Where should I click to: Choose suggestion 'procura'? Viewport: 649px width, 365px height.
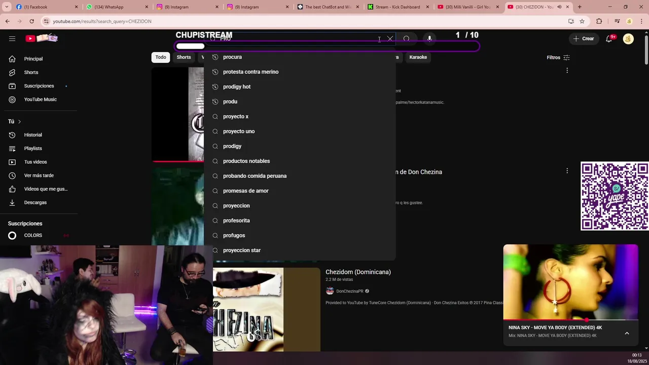300,57
